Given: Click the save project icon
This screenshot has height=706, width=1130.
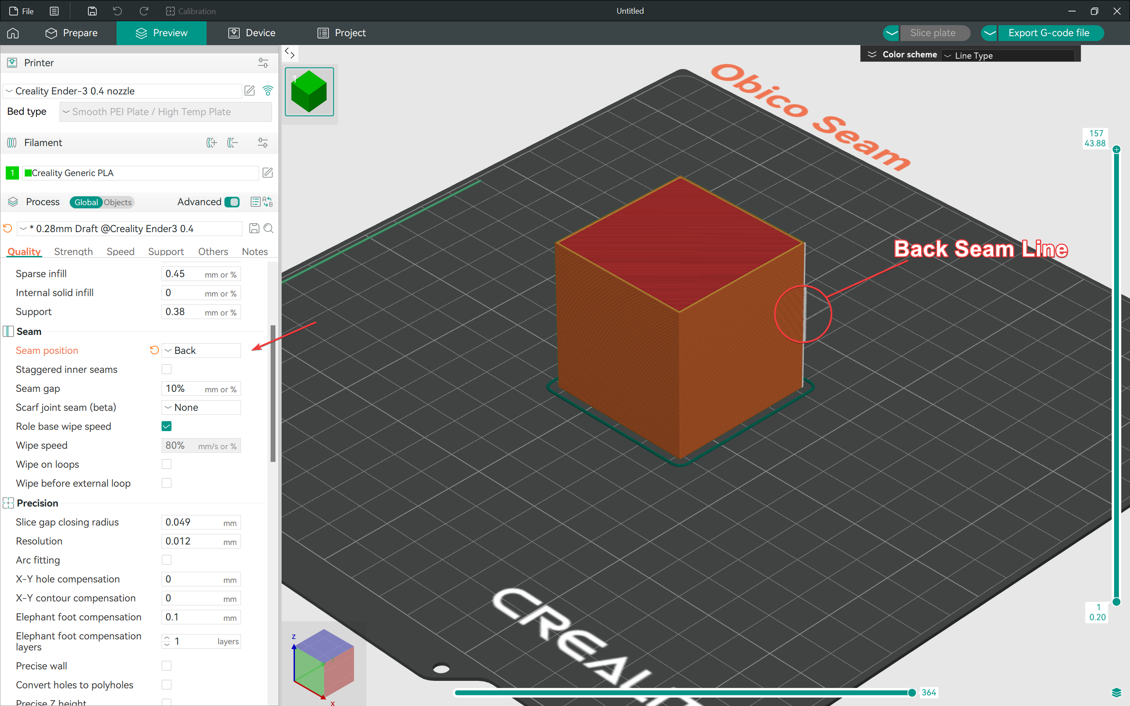Looking at the screenshot, I should click(x=92, y=11).
